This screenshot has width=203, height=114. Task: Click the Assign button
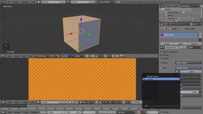(167, 44)
